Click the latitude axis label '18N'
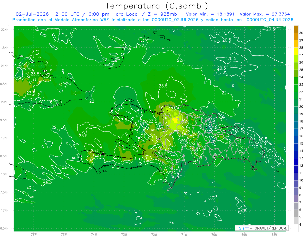Viewport: 308px width, 238px height. tap(4, 174)
